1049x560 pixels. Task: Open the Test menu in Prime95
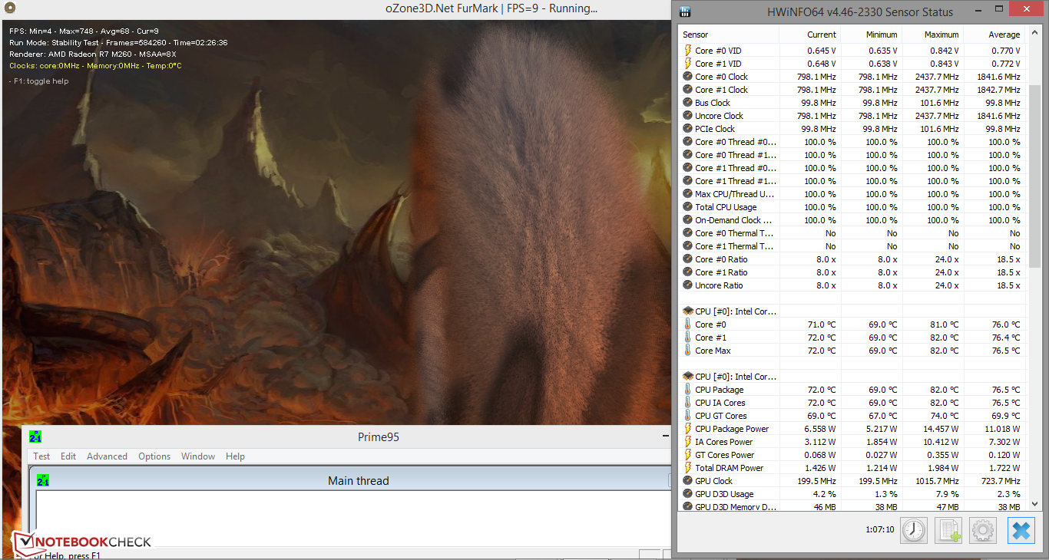pos(41,456)
